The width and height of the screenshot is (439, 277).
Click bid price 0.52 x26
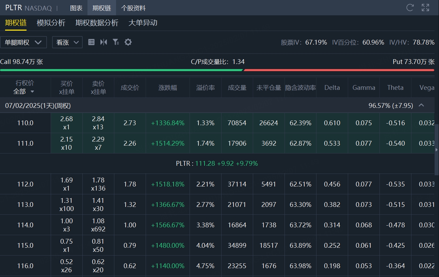click(67, 266)
